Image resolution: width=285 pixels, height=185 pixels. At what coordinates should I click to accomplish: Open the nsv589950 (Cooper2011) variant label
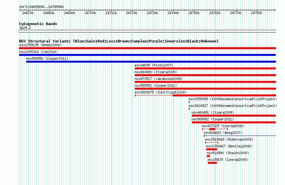click(47, 58)
